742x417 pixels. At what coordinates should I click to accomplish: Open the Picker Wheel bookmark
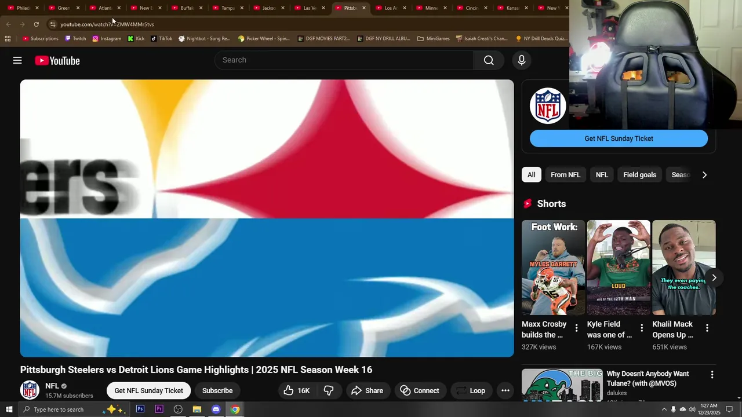click(264, 39)
